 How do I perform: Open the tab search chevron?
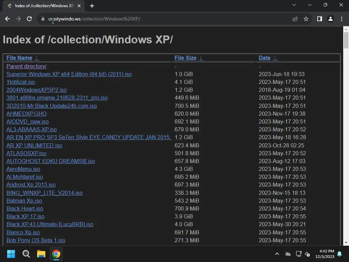(x=294, y=5)
